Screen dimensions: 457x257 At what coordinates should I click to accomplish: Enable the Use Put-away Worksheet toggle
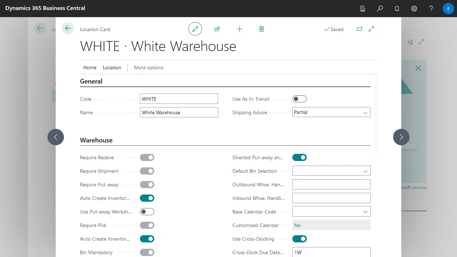(x=147, y=212)
